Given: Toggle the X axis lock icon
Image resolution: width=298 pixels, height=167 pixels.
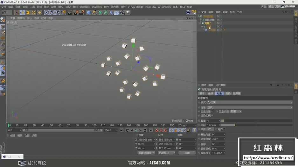Looking at the screenshot, I should (46, 12).
